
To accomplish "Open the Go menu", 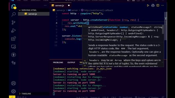I will (53, 1).
